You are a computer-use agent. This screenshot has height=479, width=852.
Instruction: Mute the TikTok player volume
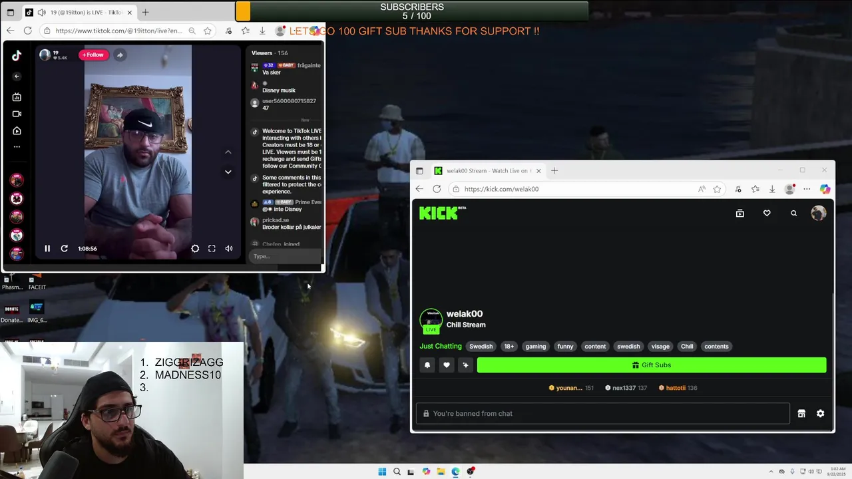click(229, 248)
